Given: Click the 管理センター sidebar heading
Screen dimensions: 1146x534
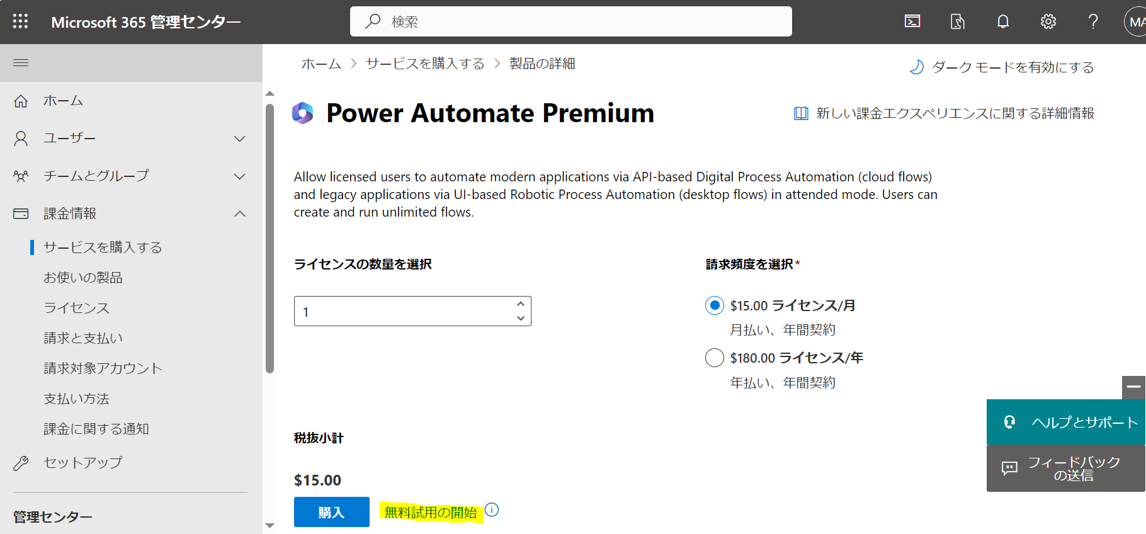Looking at the screenshot, I should click(53, 517).
